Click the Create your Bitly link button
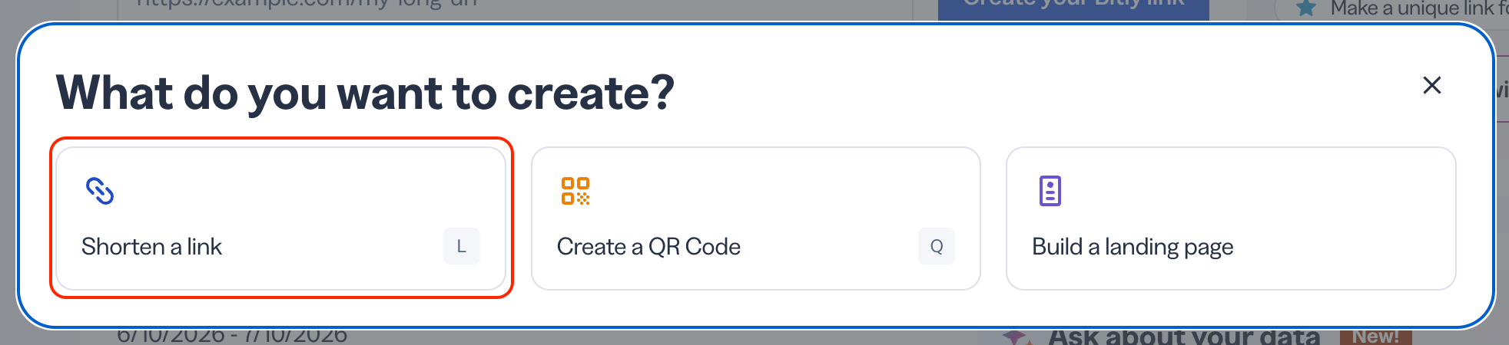This screenshot has width=1509, height=345. point(1073,8)
